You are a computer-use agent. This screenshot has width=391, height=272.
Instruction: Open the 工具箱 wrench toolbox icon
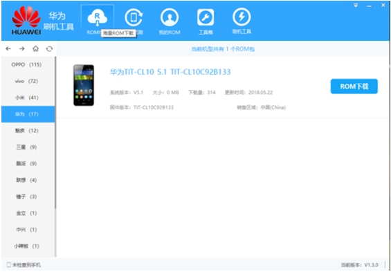coord(206,17)
